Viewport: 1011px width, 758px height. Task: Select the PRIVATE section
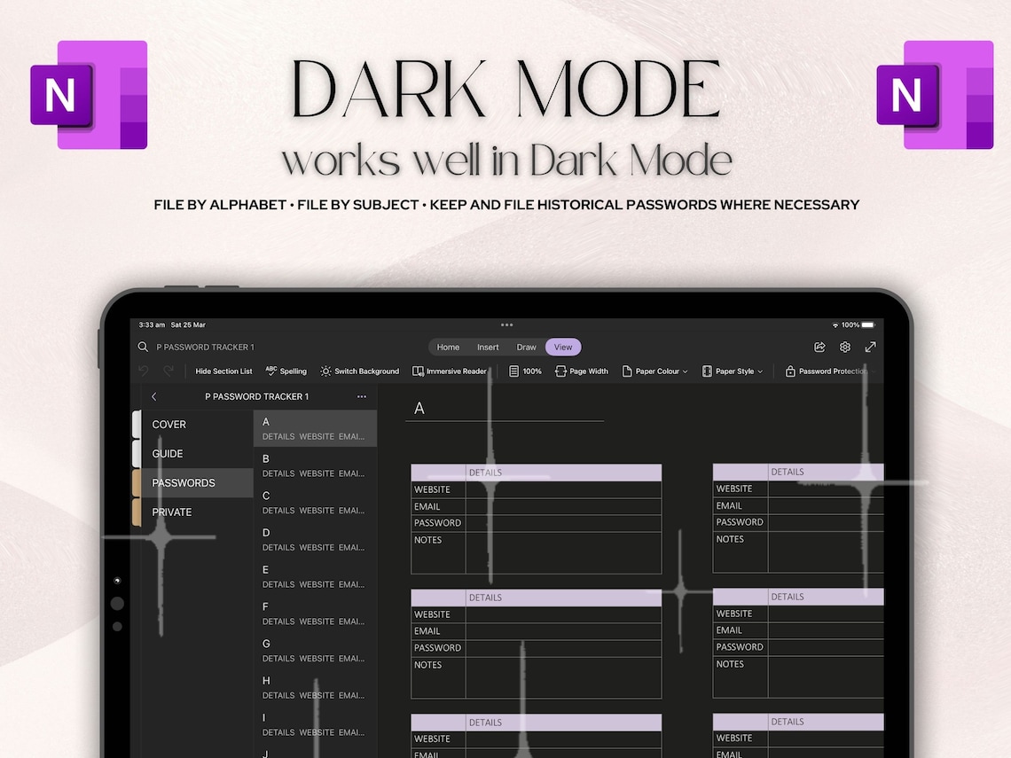pos(171,512)
